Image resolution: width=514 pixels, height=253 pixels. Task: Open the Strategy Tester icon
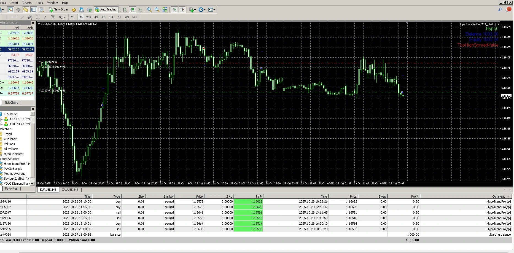pos(41,10)
